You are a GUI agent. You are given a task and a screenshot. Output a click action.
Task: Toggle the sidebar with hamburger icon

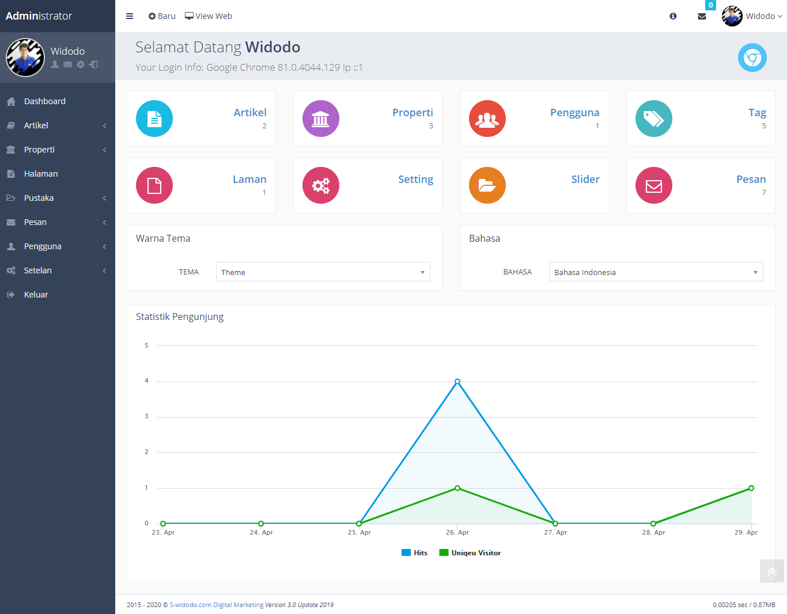(x=130, y=16)
